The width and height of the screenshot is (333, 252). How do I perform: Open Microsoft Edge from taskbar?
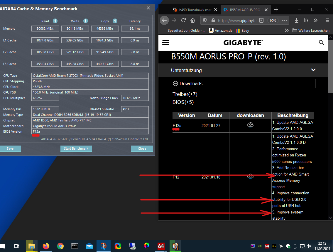118,246
